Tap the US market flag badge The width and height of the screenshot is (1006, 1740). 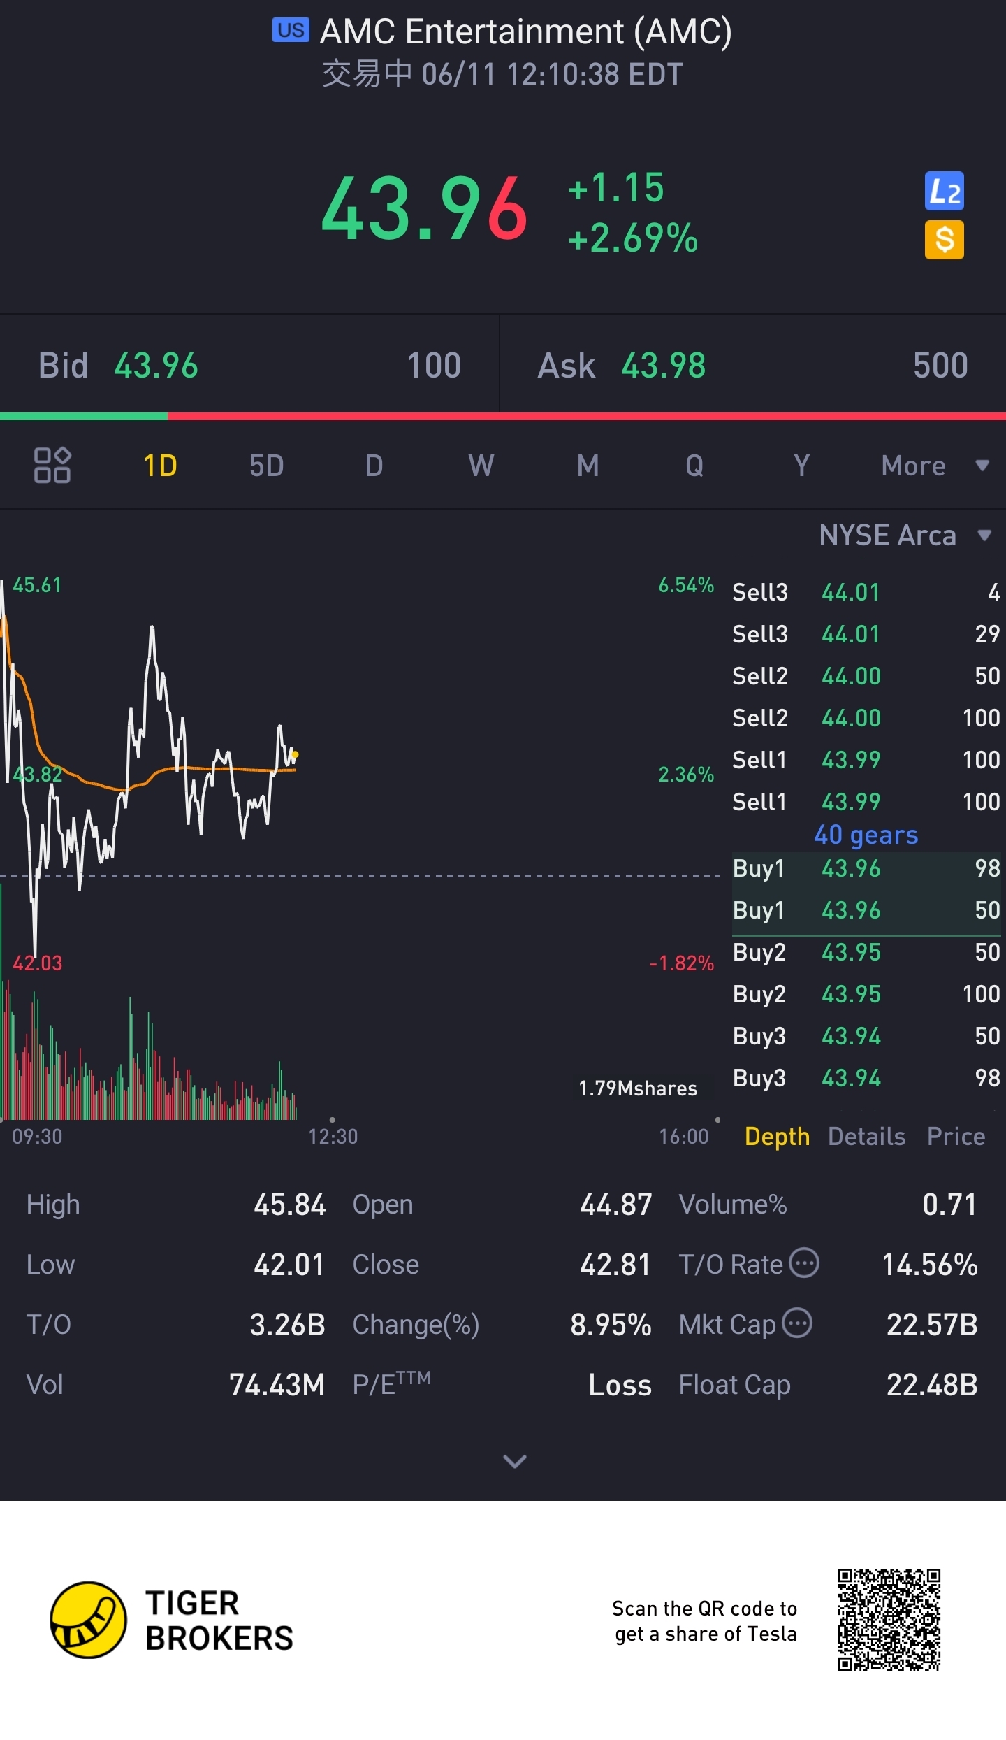[x=291, y=30]
